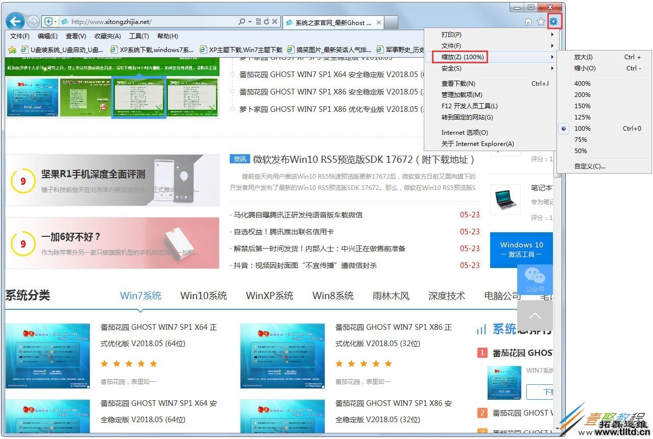This screenshot has width=653, height=439.
Task: Stop page loading with the X icon
Action: (x=274, y=22)
